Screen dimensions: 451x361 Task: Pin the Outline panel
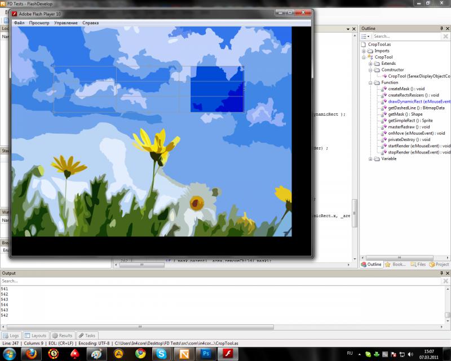point(441,28)
